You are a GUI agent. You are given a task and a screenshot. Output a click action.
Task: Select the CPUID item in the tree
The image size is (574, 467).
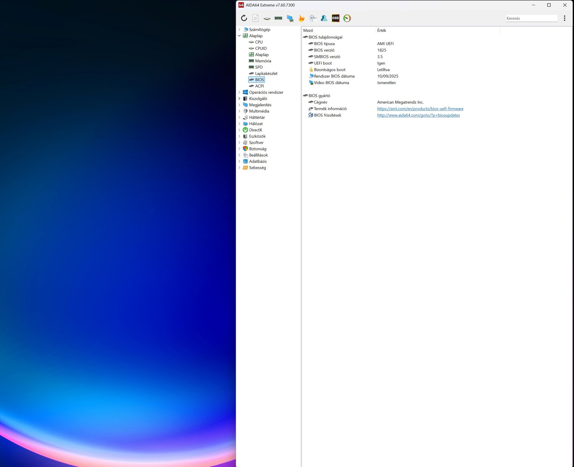(x=261, y=48)
